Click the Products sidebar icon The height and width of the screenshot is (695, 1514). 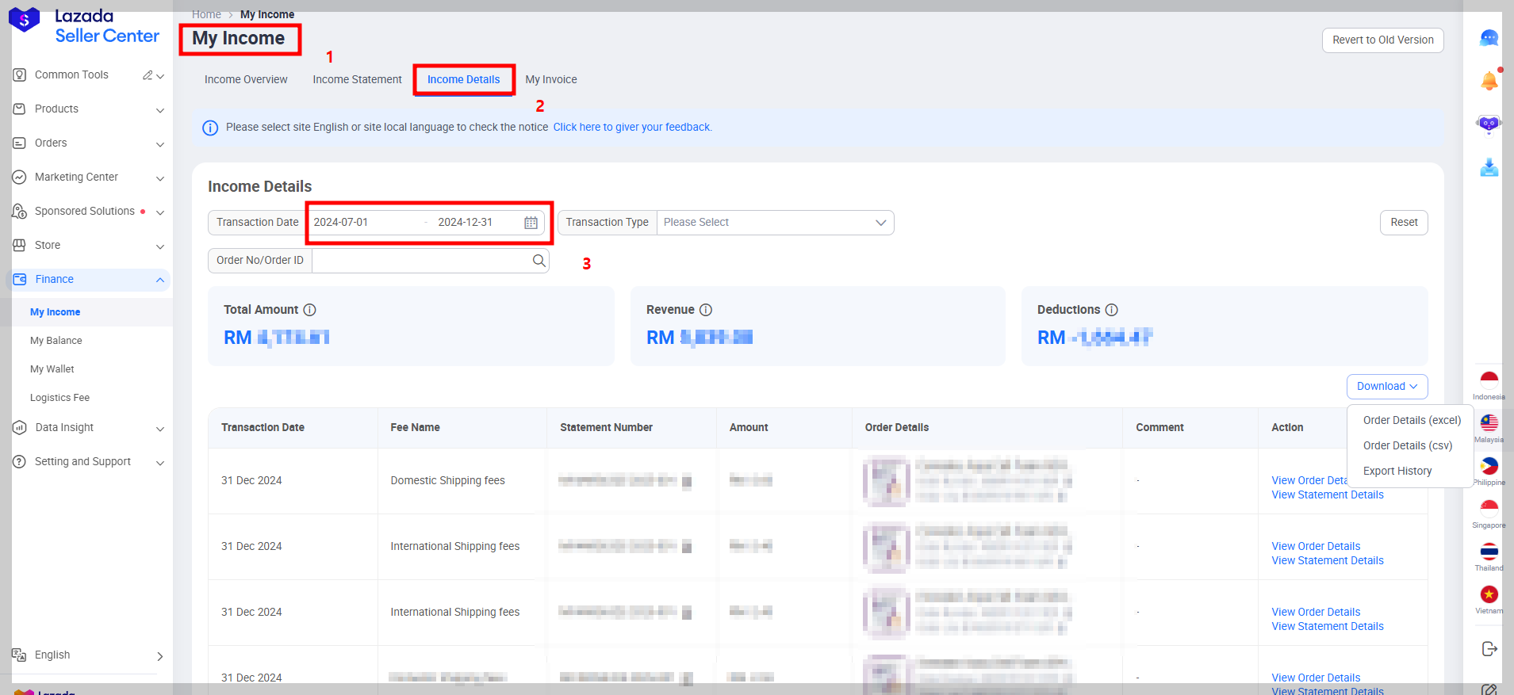[20, 109]
